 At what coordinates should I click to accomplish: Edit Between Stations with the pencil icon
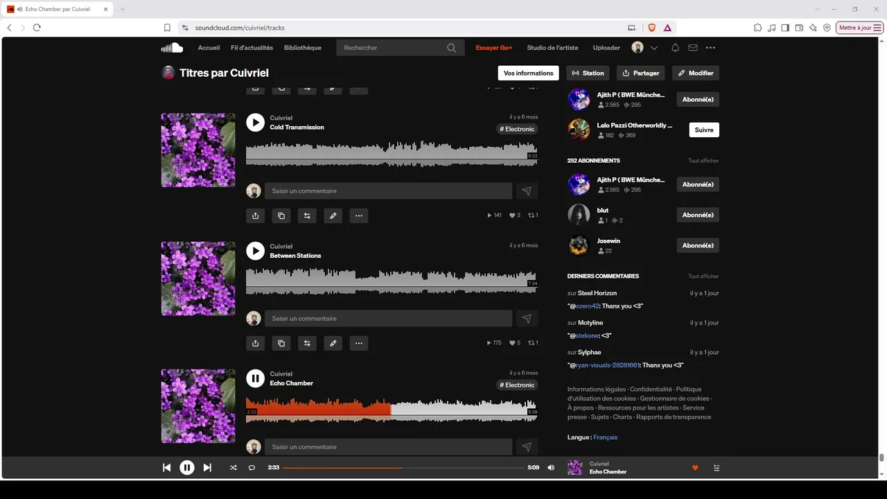click(x=333, y=343)
